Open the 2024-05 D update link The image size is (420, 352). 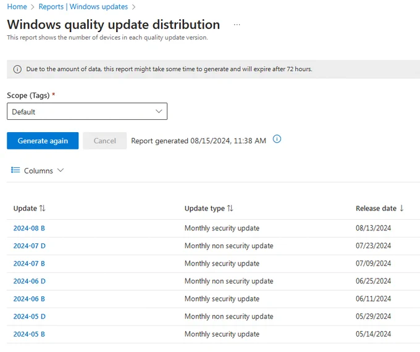click(x=30, y=317)
